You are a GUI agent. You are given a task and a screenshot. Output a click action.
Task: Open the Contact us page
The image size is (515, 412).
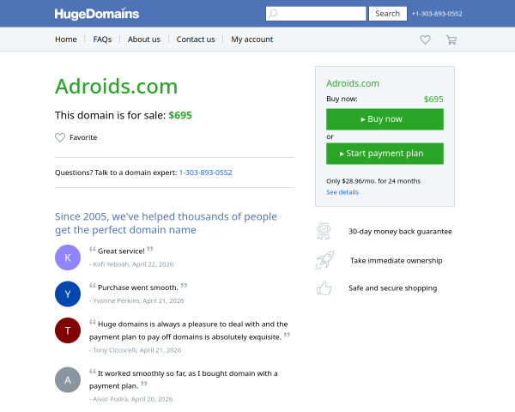pyautogui.click(x=196, y=39)
